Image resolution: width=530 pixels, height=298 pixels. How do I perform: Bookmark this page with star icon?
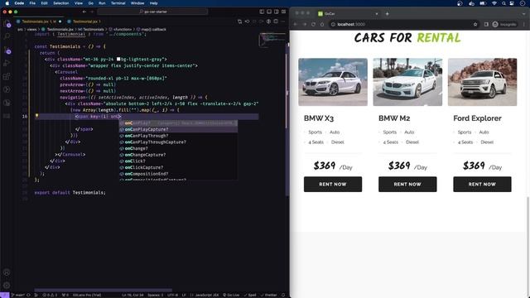(475, 24)
